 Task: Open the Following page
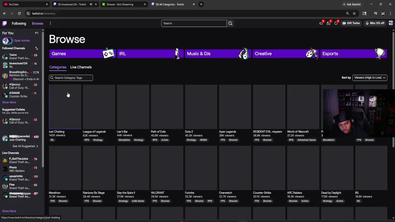click(19, 23)
